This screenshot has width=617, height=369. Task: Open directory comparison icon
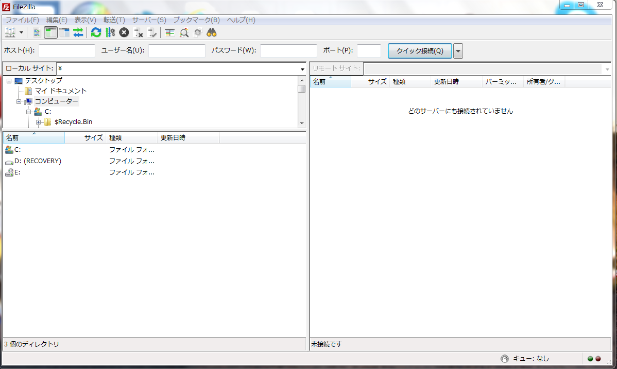(x=170, y=33)
